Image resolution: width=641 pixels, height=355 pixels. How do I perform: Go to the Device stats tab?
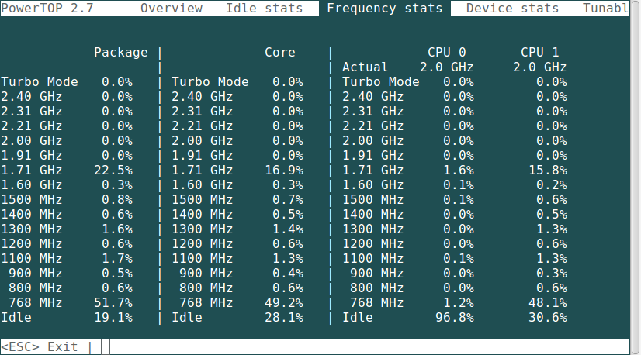[x=512, y=9]
